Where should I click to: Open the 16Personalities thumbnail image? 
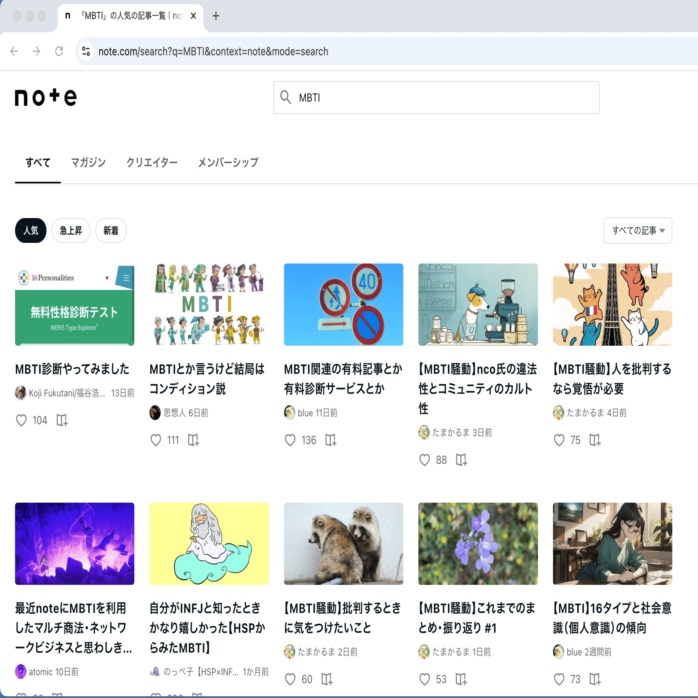(75, 304)
